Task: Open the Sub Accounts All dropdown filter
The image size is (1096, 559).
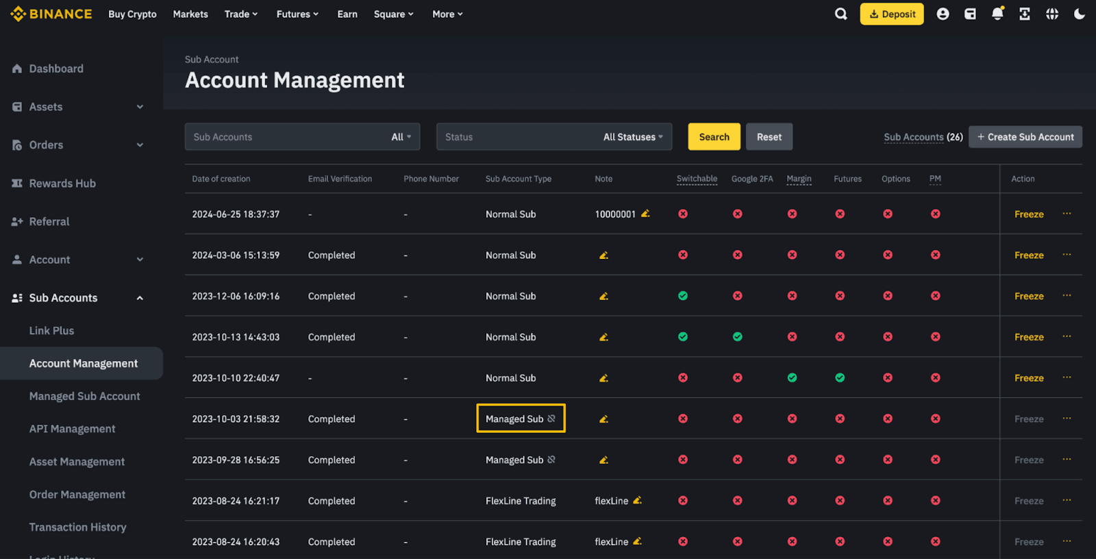Action: pyautogui.click(x=401, y=137)
